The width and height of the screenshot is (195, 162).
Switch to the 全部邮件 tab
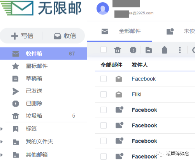[x=130, y=31]
